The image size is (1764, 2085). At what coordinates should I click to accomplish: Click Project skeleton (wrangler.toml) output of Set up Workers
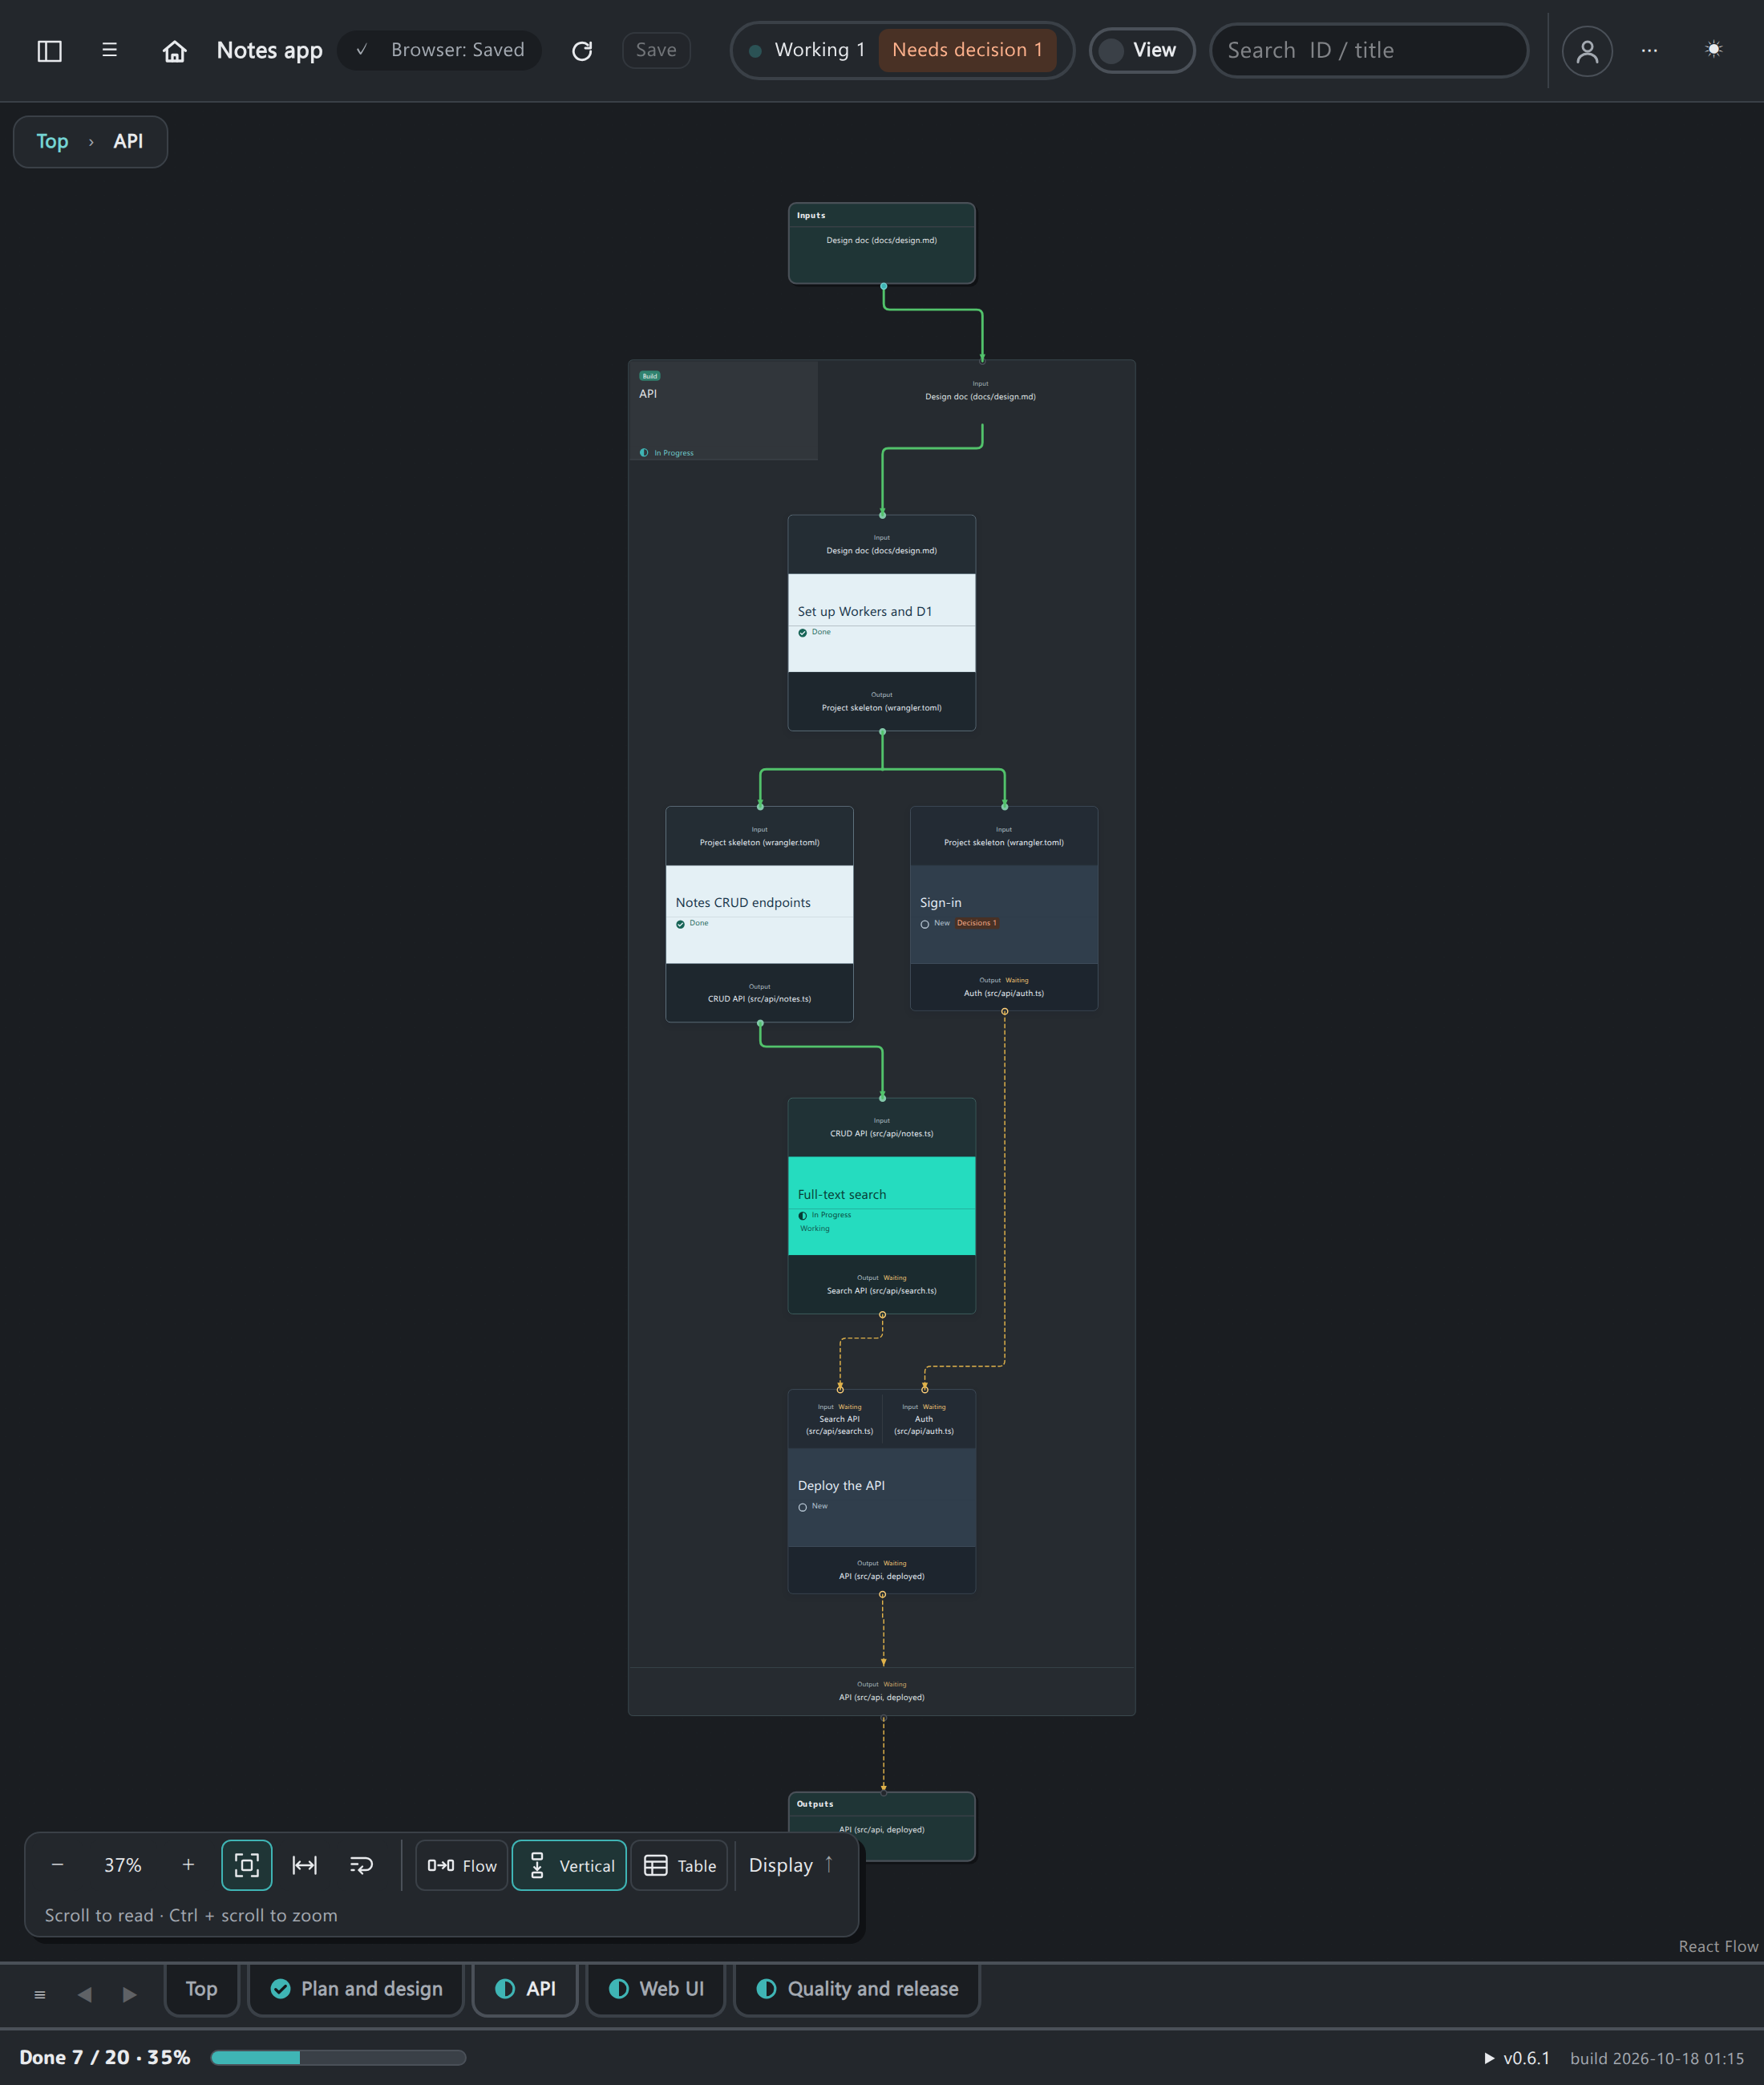[881, 708]
